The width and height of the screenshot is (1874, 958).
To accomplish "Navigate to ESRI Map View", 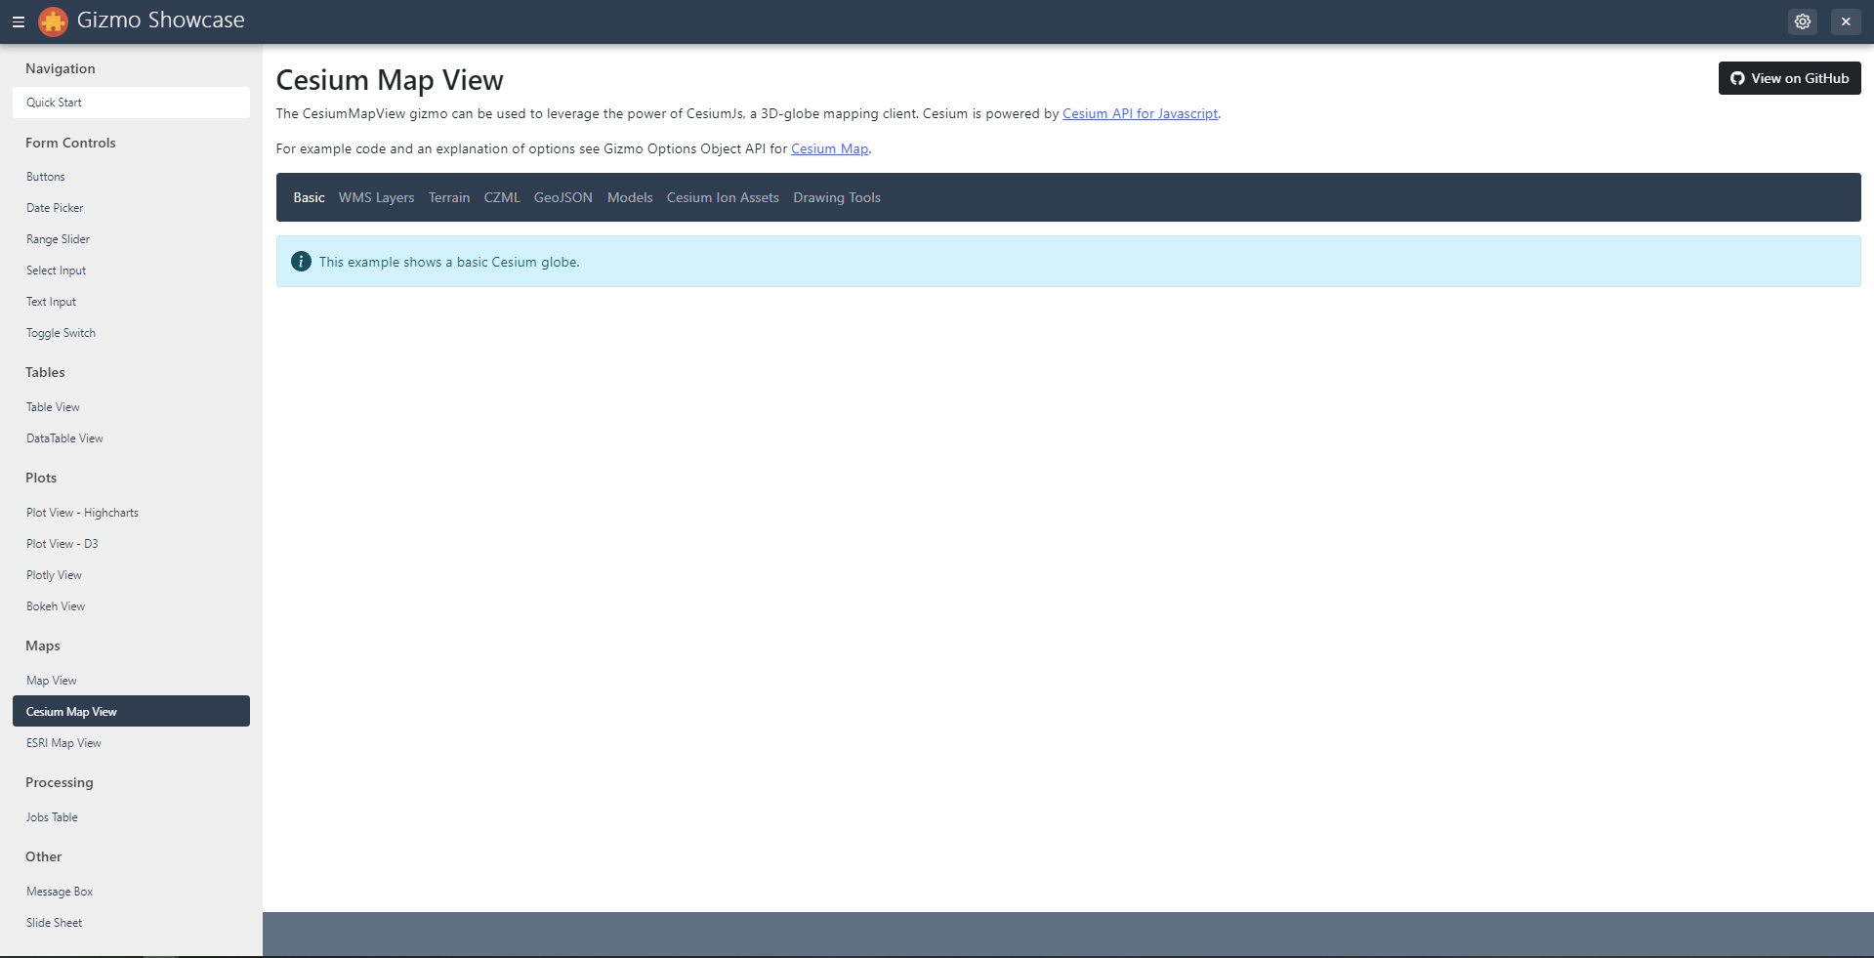I will [63, 742].
